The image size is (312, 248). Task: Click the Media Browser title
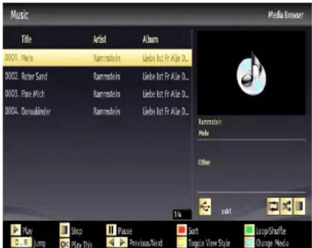[286, 15]
